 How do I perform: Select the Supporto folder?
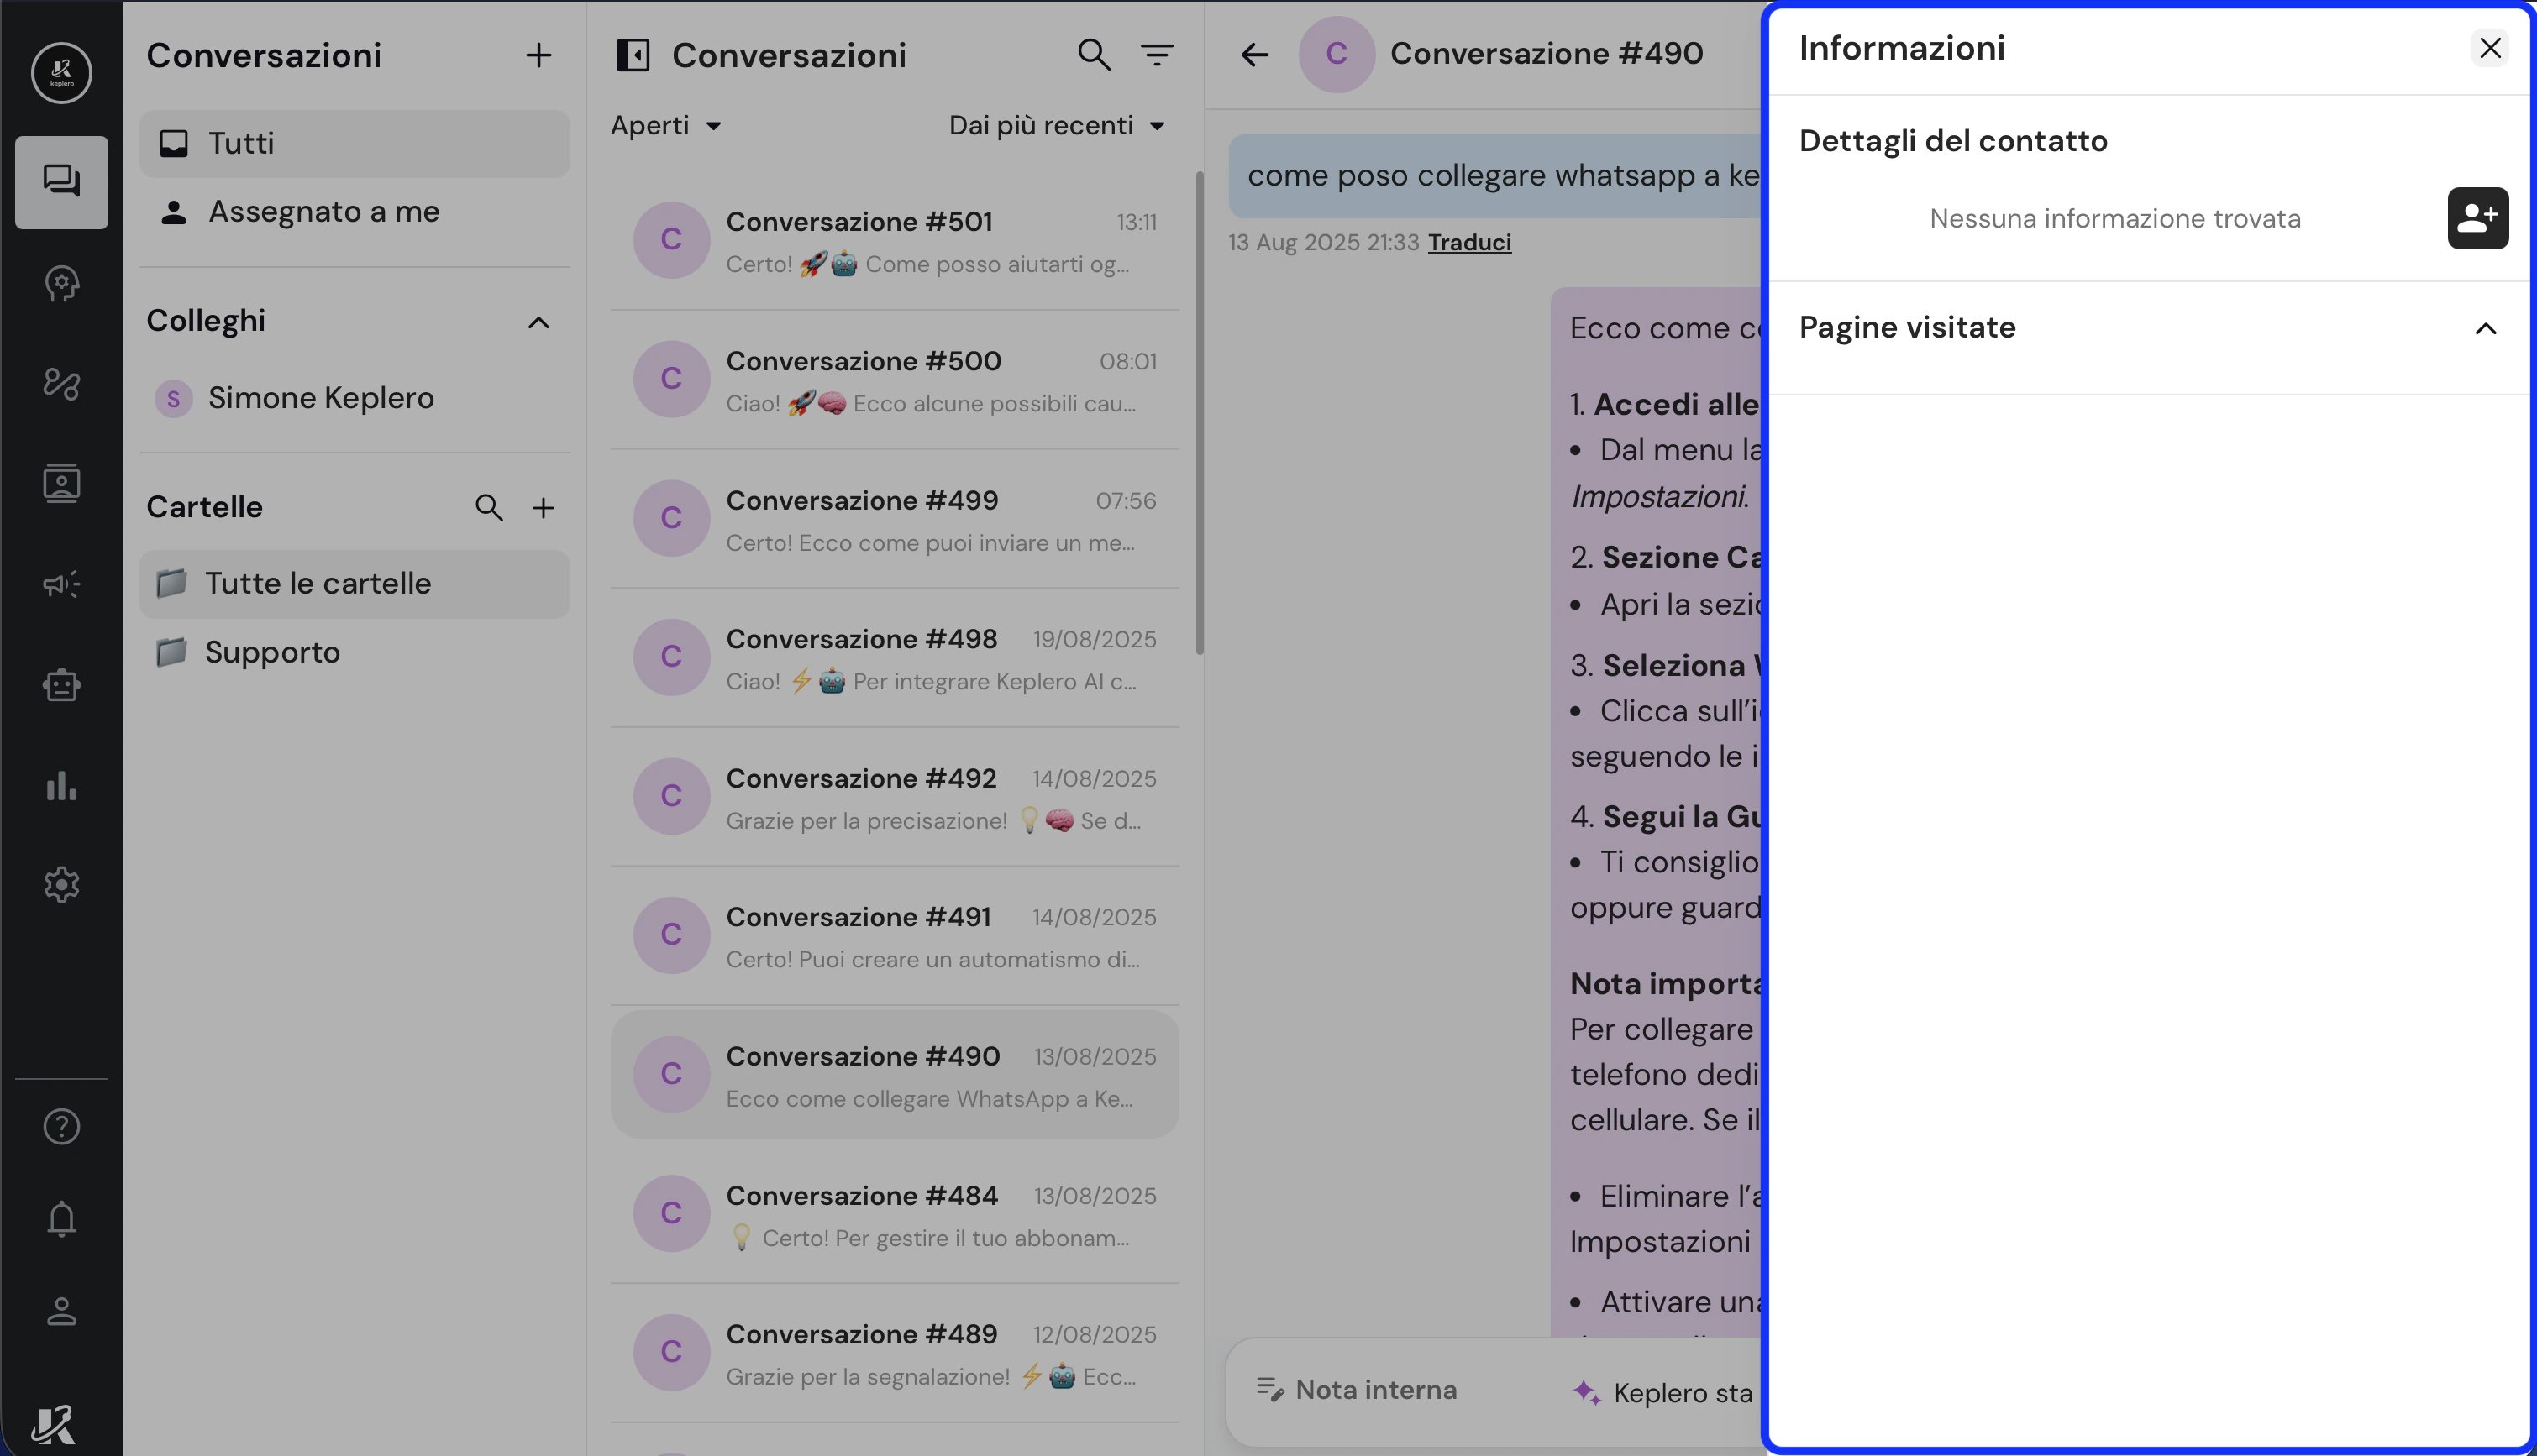click(x=355, y=652)
